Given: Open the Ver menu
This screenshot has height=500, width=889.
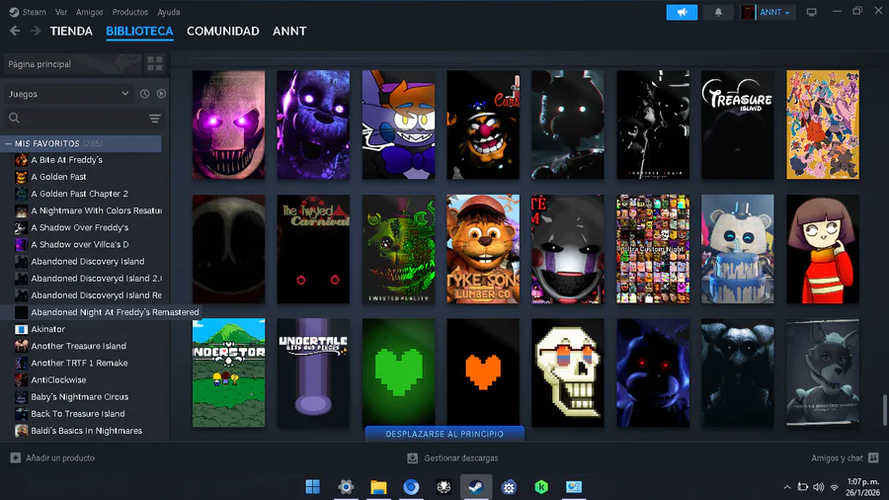Looking at the screenshot, I should pyautogui.click(x=61, y=12).
